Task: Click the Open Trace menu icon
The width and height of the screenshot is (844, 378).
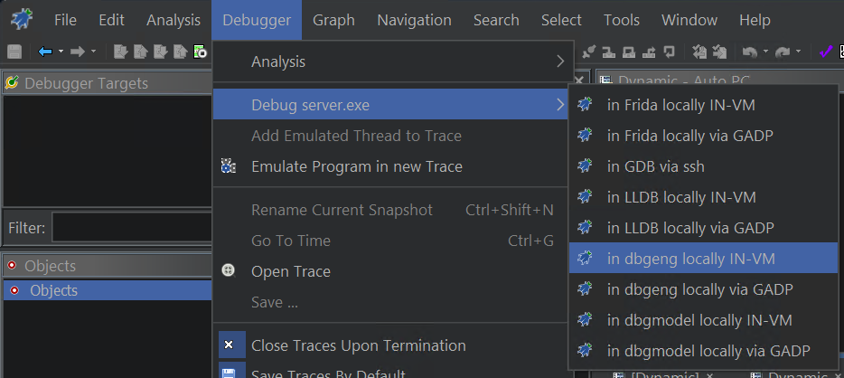Action: pos(229,271)
